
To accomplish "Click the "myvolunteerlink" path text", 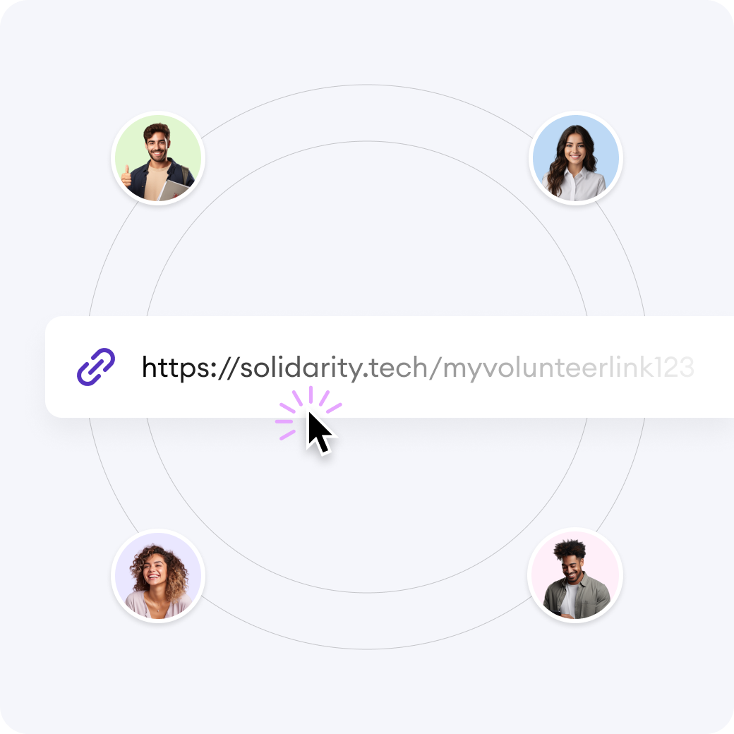I will point(548,368).
